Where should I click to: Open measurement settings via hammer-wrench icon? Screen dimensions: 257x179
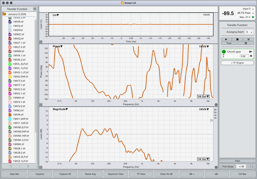[246, 43]
